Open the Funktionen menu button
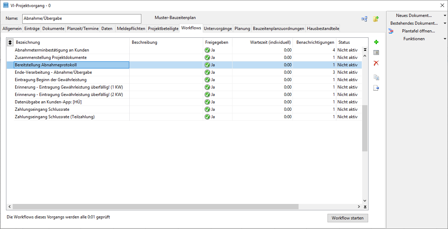 [414, 39]
